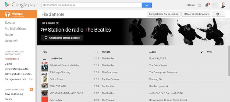Open Titres gratuits et achetés playlist
Screen dimensions: 230x102
18,74
